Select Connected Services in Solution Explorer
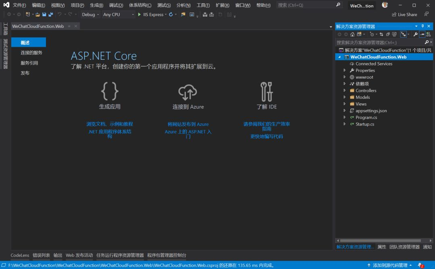Image resolution: width=435 pixels, height=269 pixels. point(374,64)
